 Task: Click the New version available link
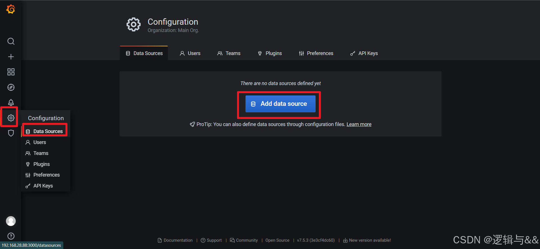click(367, 240)
